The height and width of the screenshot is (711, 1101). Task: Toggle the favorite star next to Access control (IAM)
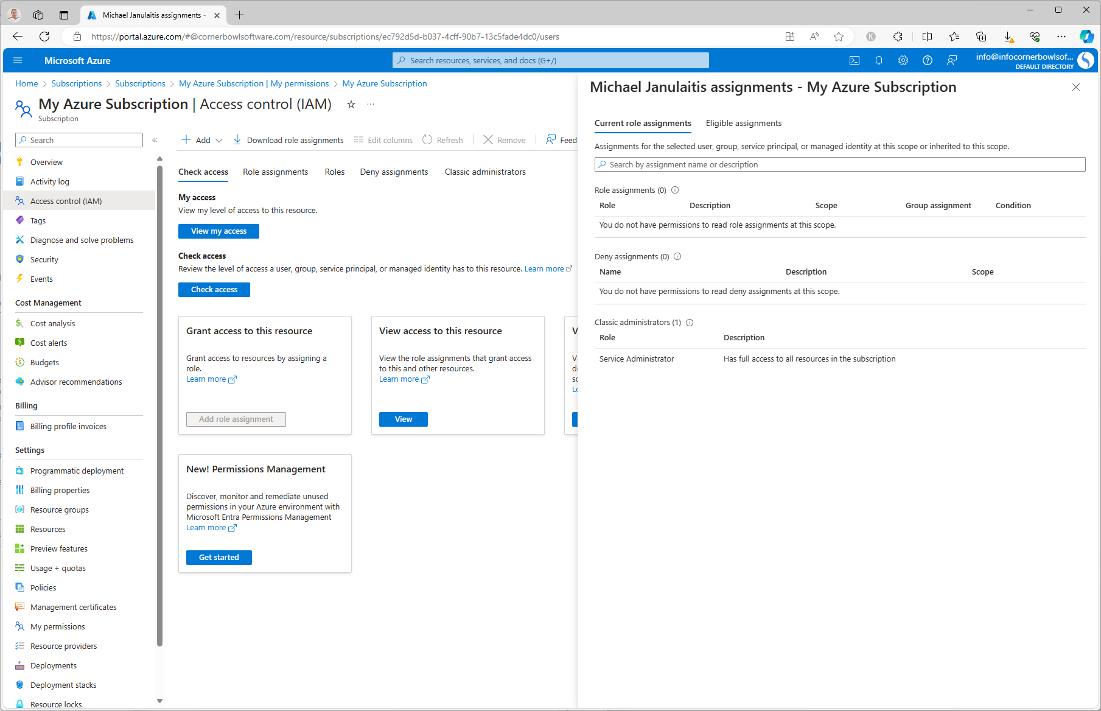click(351, 105)
